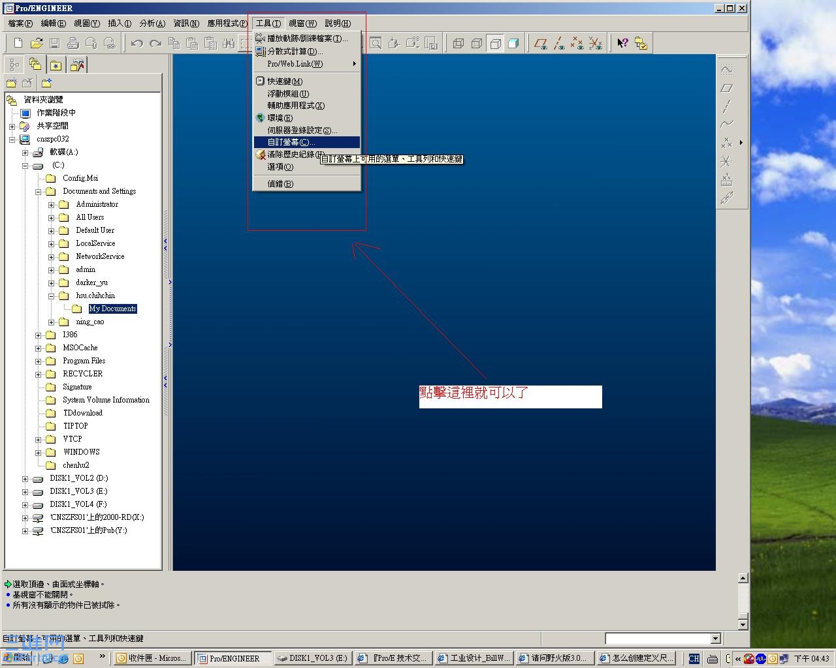Switch to DISK1_VOL3 (E:) taskbar button
Screen dimensions: 836x668
[313, 658]
